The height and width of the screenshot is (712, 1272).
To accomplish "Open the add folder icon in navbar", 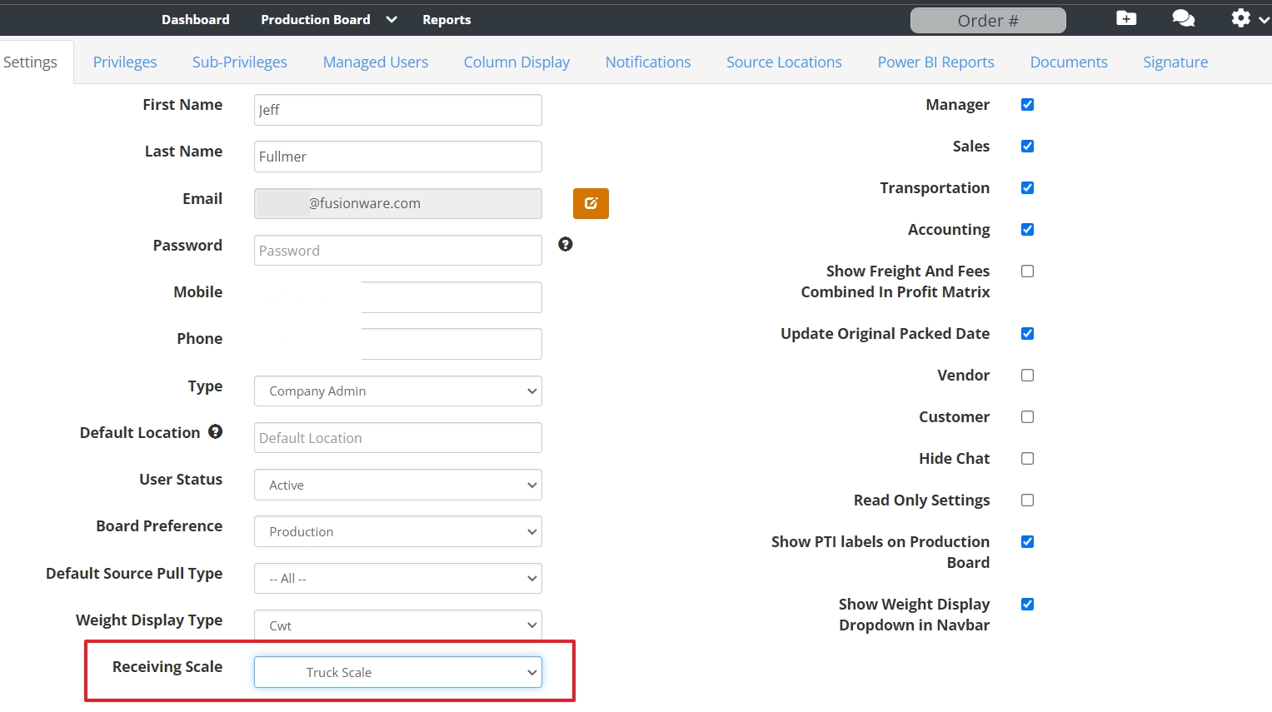I will [1126, 18].
